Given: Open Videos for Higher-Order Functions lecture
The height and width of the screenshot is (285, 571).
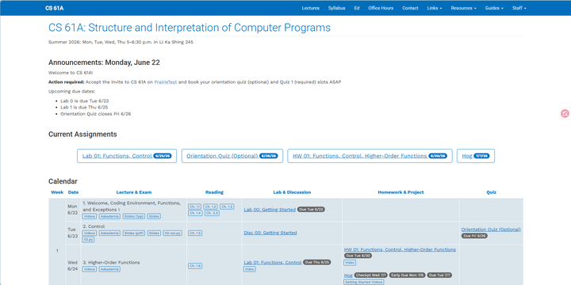Looking at the screenshot, I should pyautogui.click(x=89, y=269).
